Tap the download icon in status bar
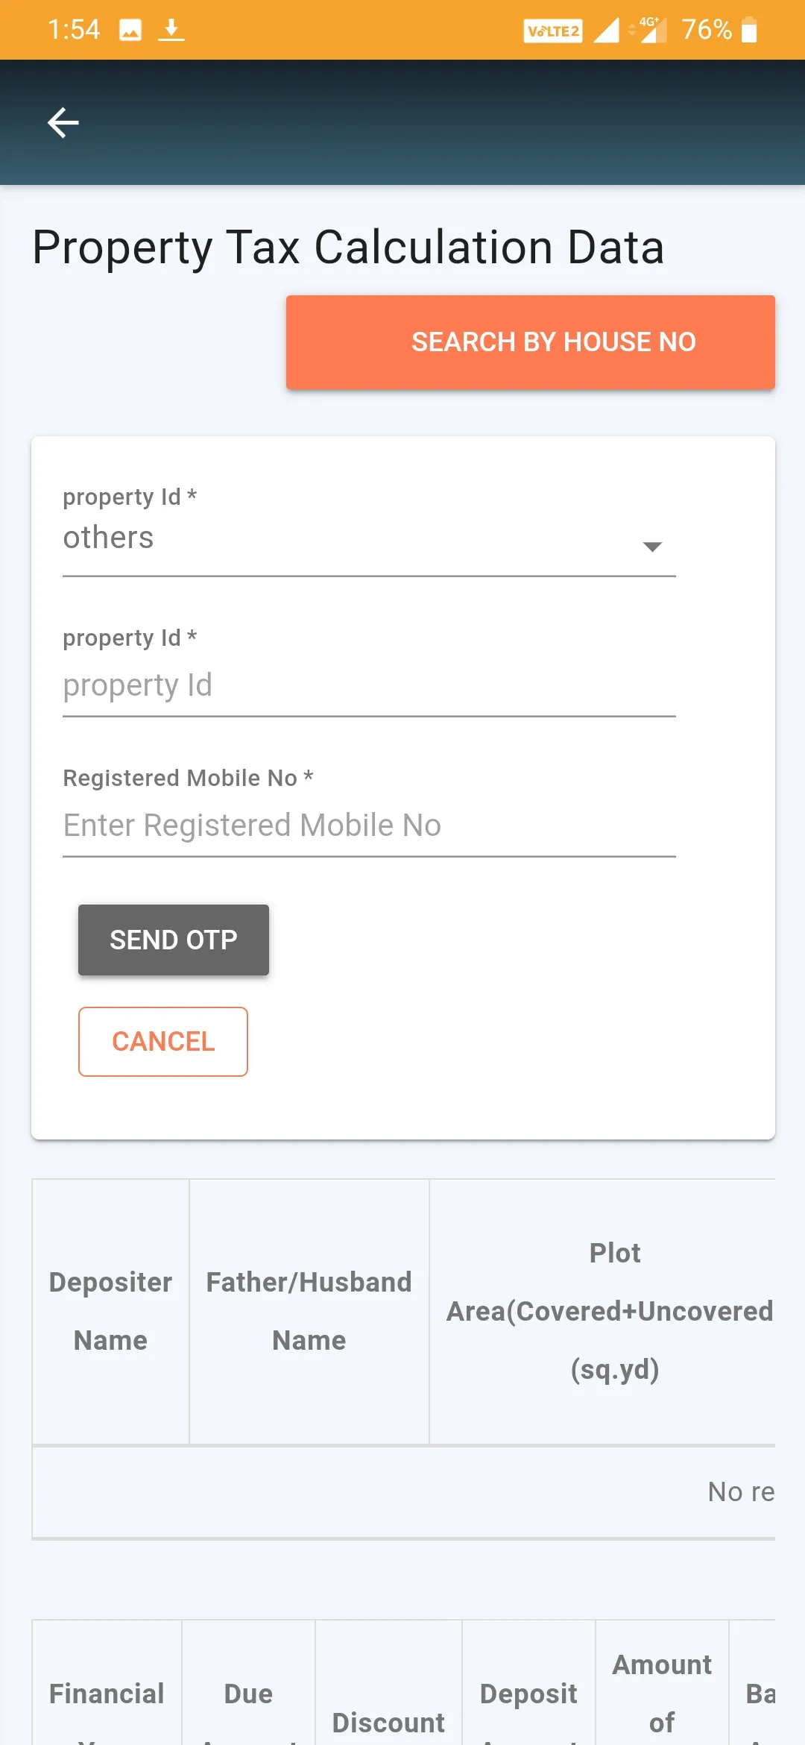Screen dimensions: 805x1745 [171, 30]
